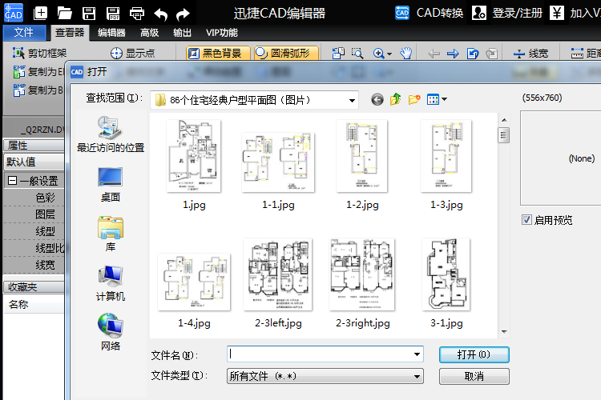Click the blue next view arrow

pos(453,54)
